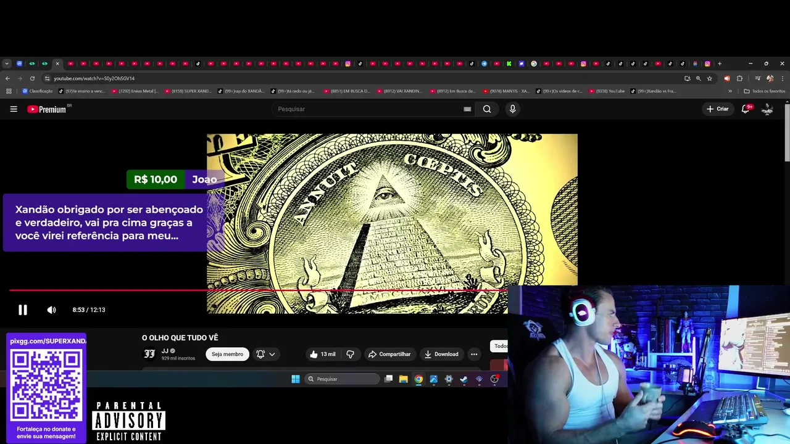Open the Criar create menu
The width and height of the screenshot is (790, 444).
718,109
